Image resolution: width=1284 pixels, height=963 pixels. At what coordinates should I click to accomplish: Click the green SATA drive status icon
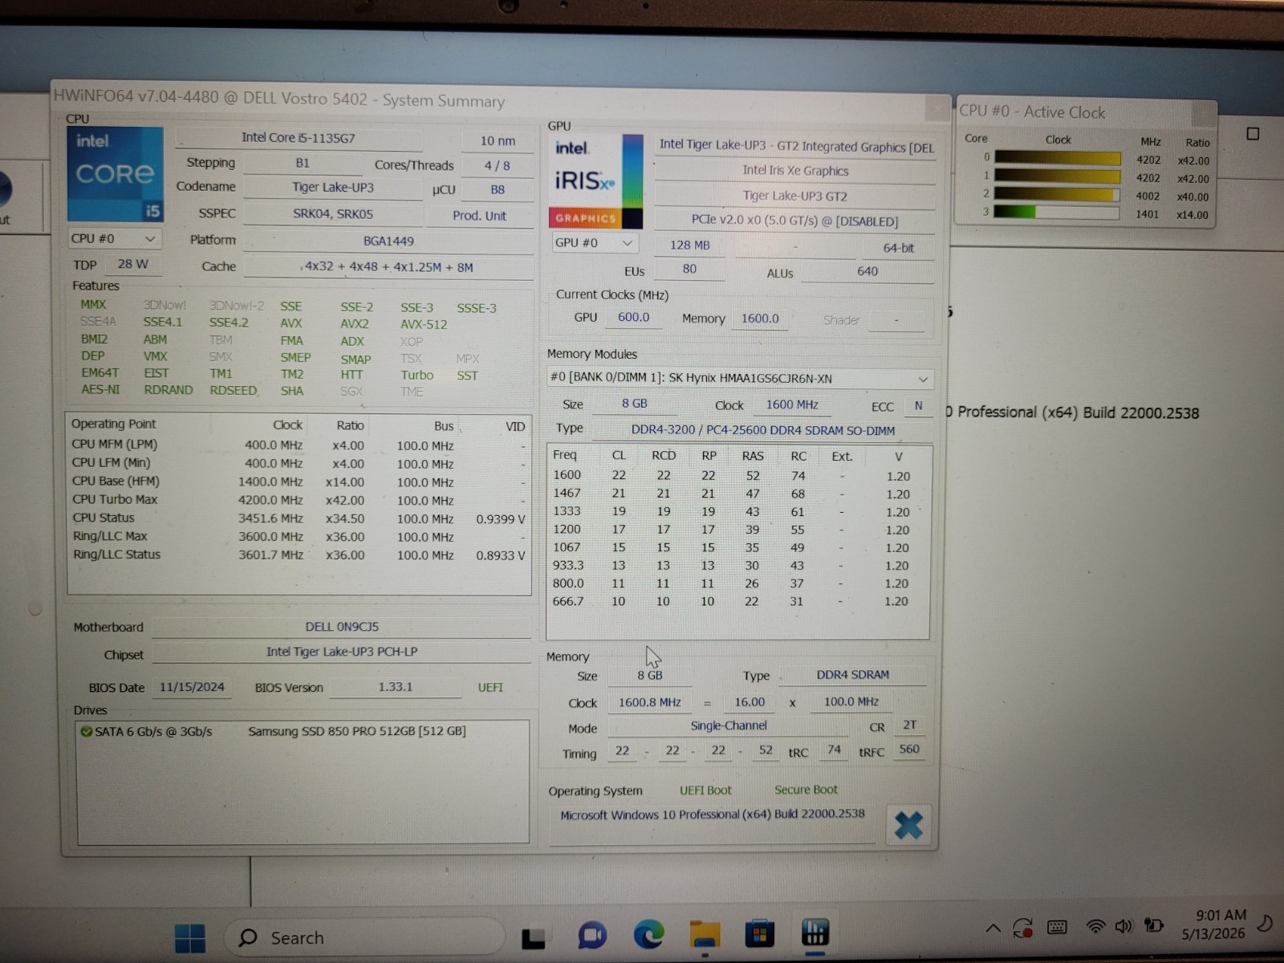pos(87,732)
